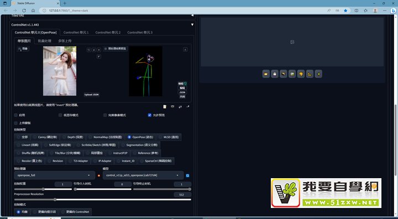Select the Canny control type
The image size is (398, 219).
[x=45, y=137]
